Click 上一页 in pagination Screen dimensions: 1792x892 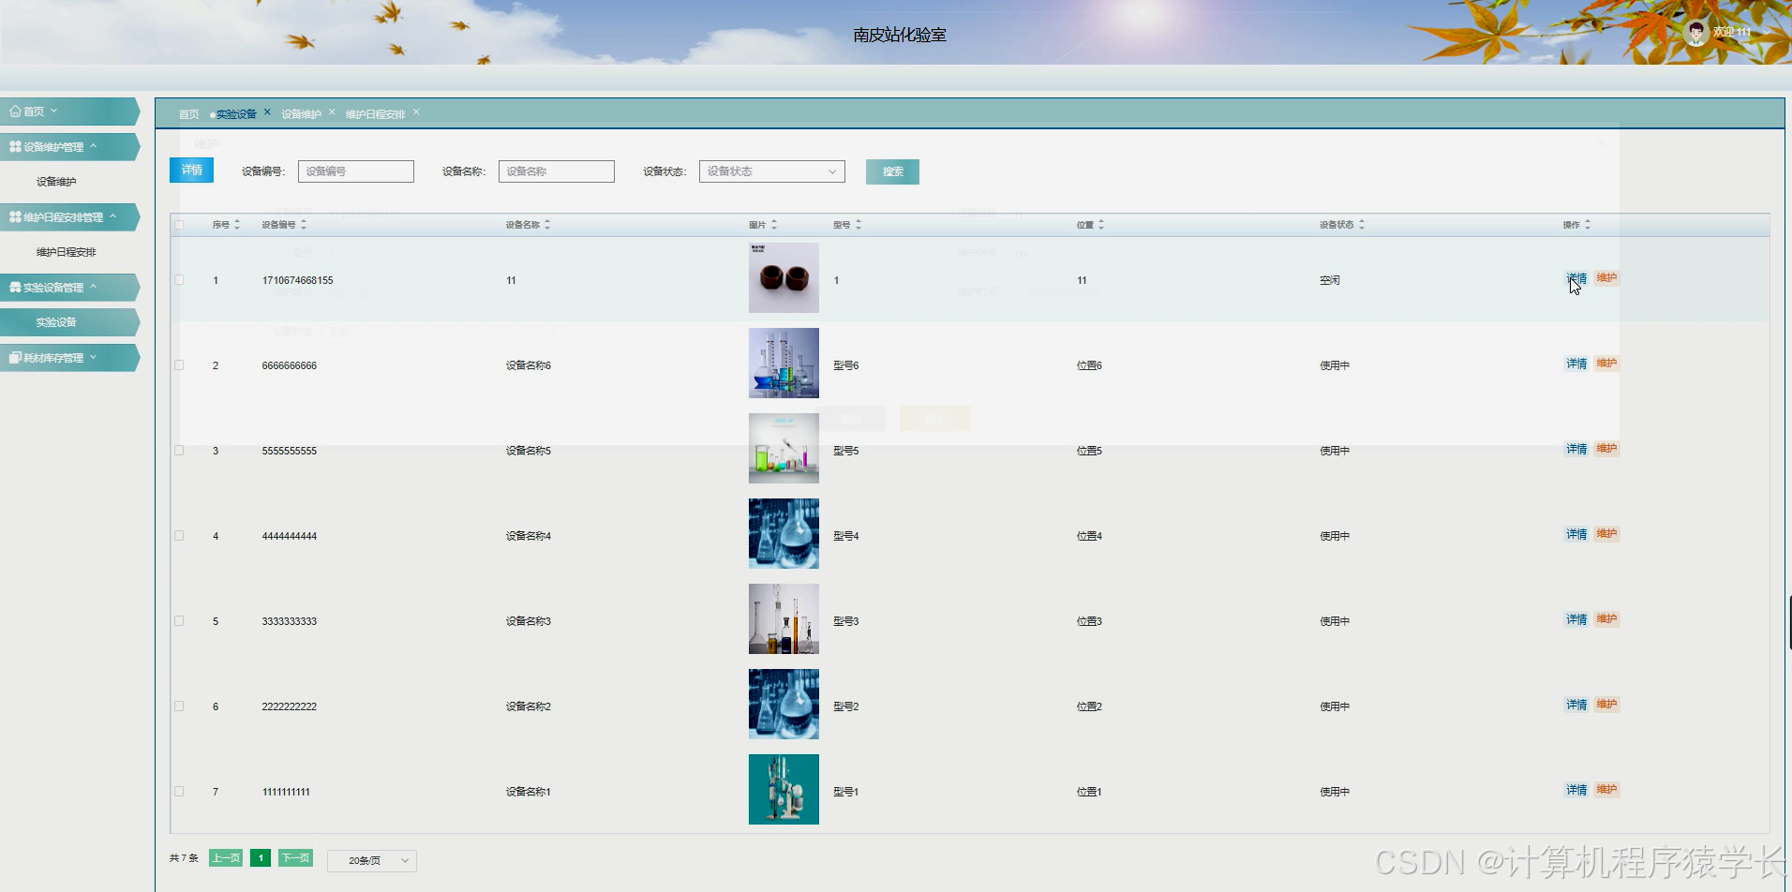coord(226,857)
